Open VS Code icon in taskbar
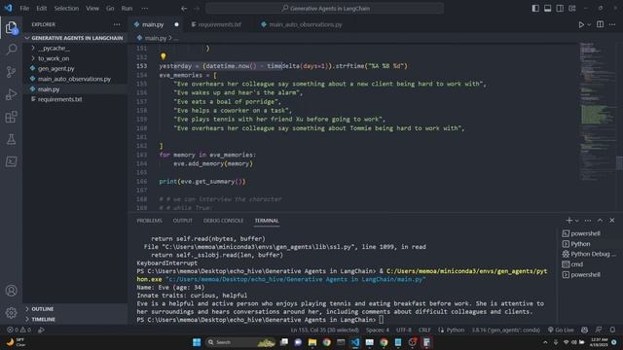Viewport: 623px width, 350px height. click(x=355, y=342)
